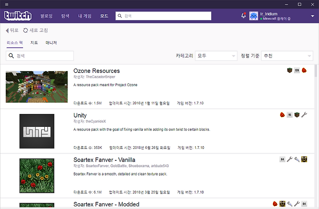
Task: Click the shears icon on Soartex Modded row
Action: click(x=289, y=204)
